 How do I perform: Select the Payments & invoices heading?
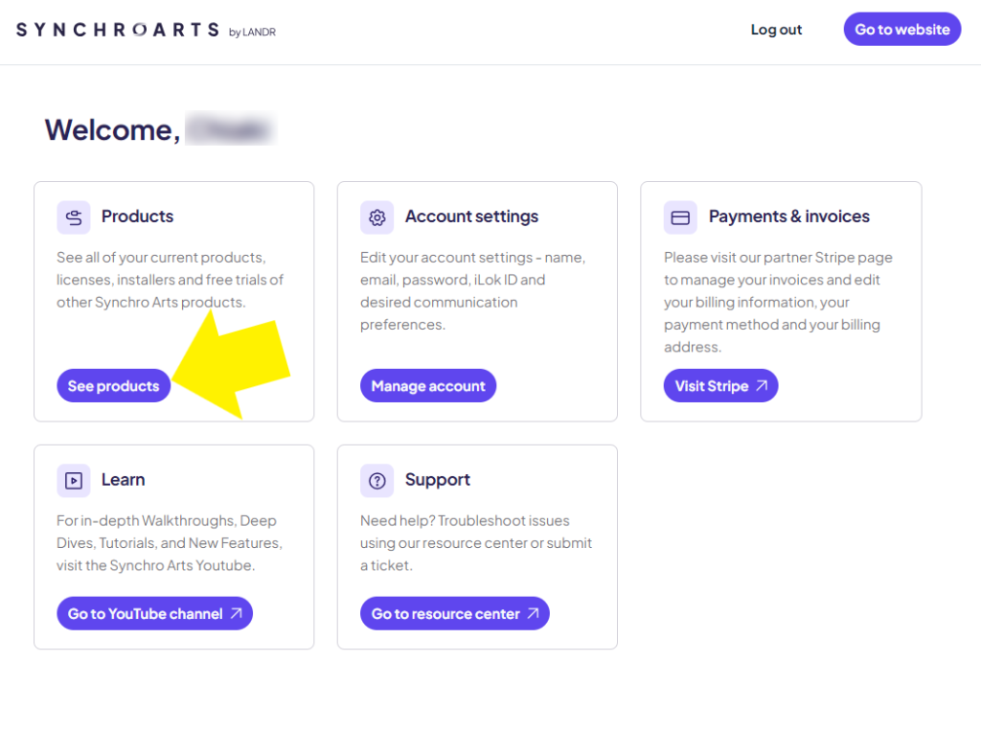pyautogui.click(x=789, y=217)
